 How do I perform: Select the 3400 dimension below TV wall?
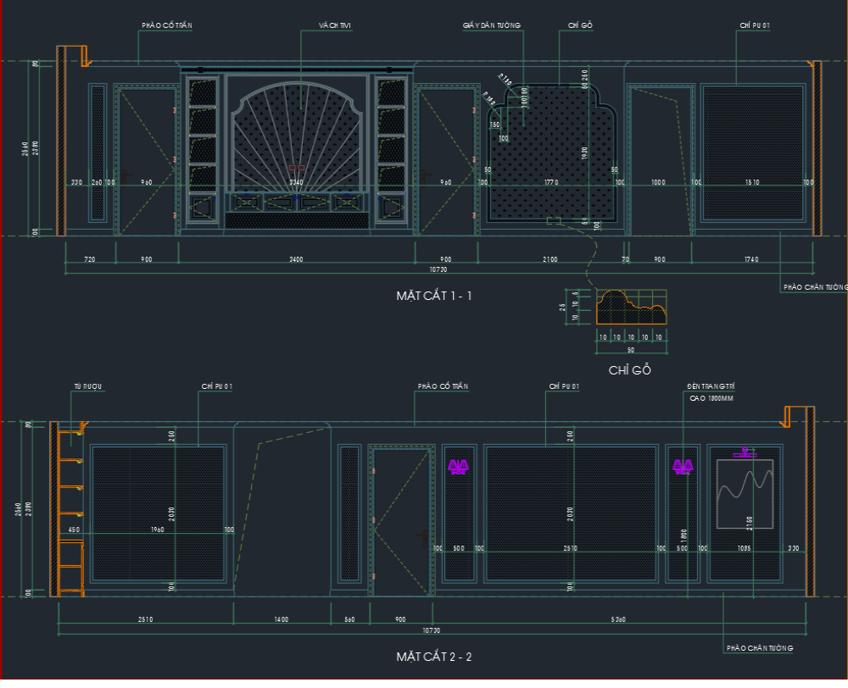296,259
